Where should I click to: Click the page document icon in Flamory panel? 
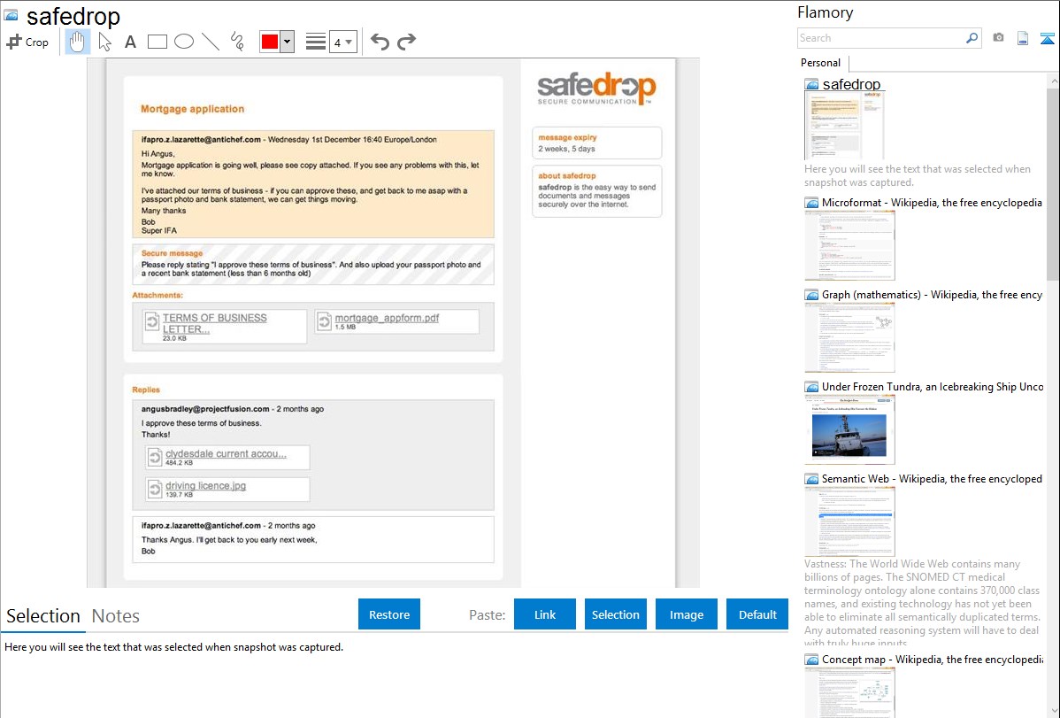[x=1023, y=38]
